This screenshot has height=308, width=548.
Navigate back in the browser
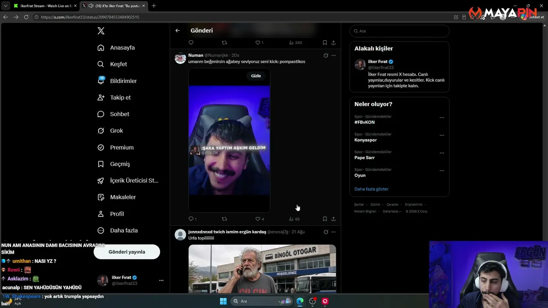6,17
